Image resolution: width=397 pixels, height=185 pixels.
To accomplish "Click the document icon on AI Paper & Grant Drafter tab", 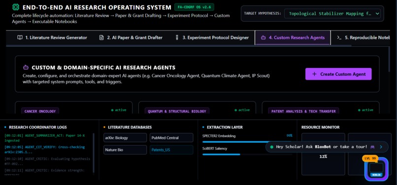I will click(x=101, y=38).
